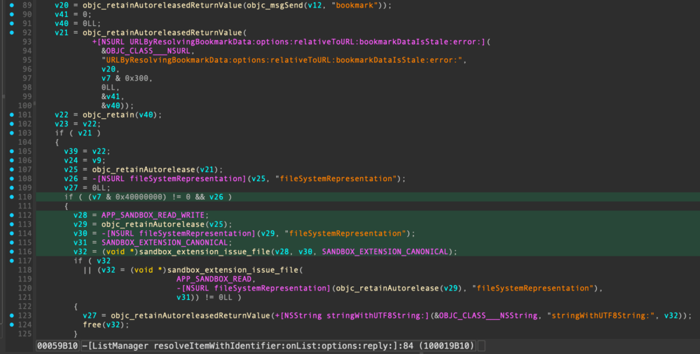Click the breakpoint dot beside line 123
700x354 pixels.
point(12,316)
